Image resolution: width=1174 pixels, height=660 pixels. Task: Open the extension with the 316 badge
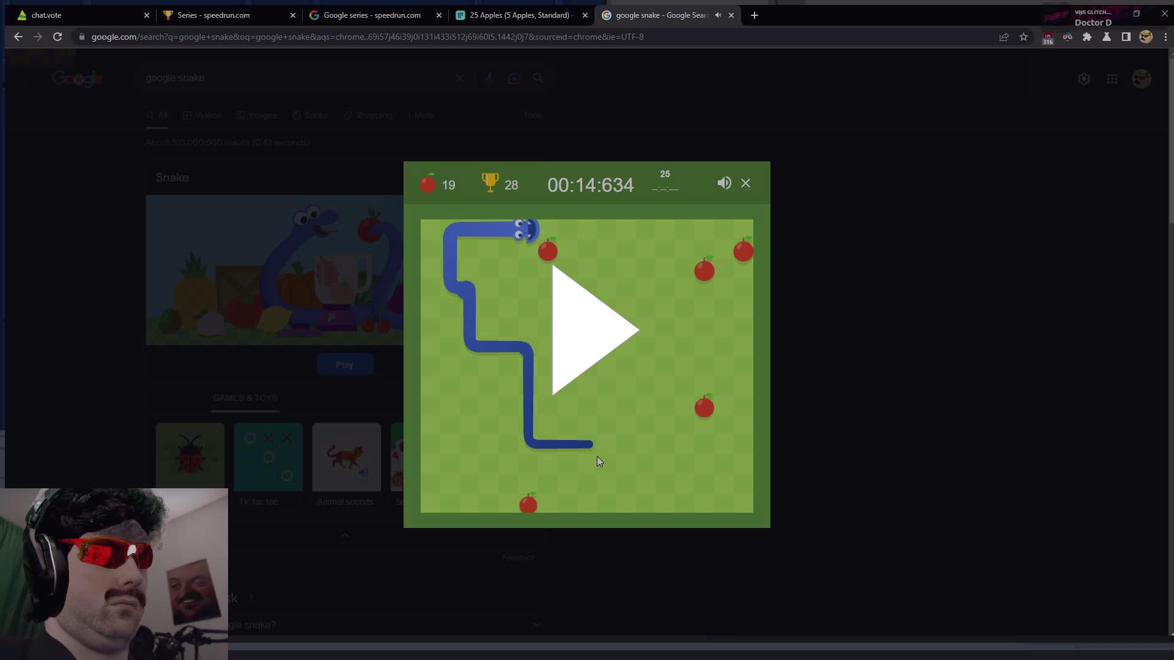1048,38
